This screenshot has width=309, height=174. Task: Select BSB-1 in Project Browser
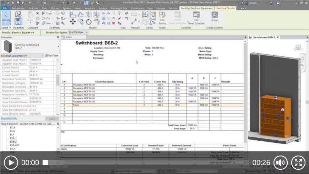13,138
